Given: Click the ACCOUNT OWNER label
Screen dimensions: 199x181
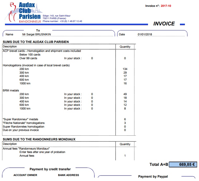Looking at the screenshot, I should coord(25,175).
